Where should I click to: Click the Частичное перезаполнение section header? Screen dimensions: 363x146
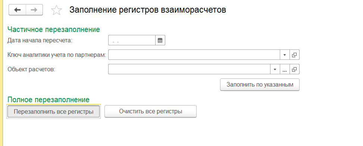pyautogui.click(x=54, y=29)
